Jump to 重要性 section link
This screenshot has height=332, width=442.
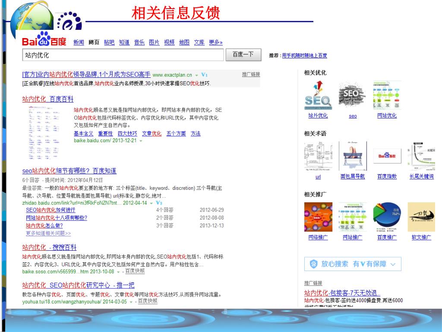pyautogui.click(x=105, y=134)
